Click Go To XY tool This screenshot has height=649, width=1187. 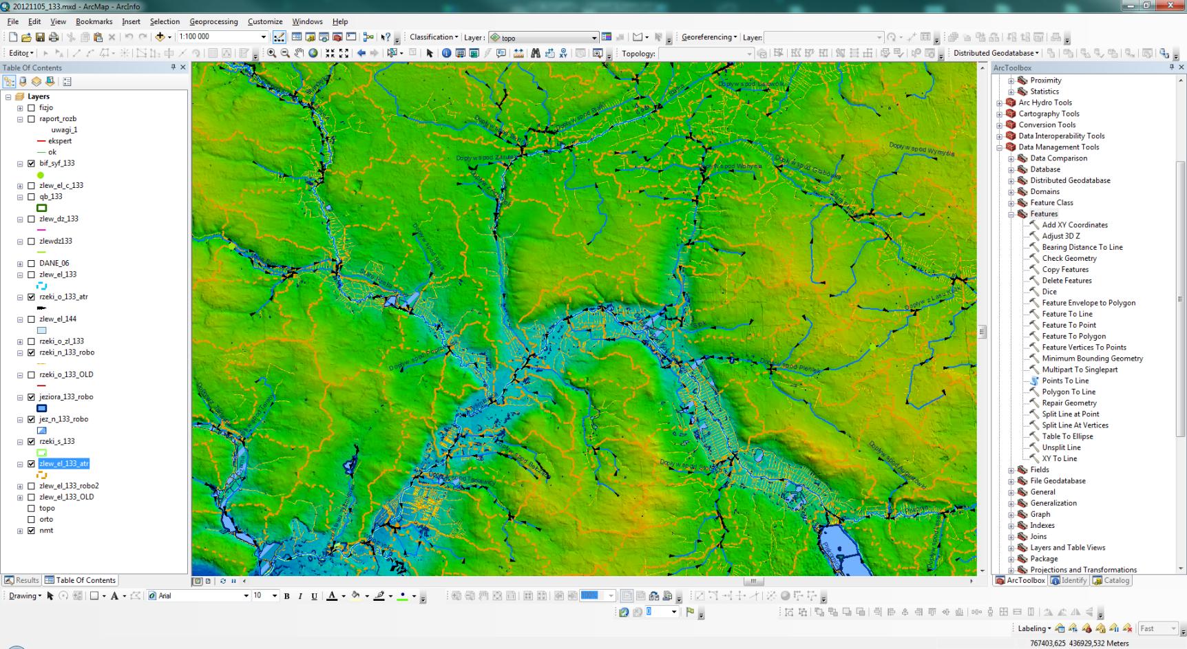563,53
